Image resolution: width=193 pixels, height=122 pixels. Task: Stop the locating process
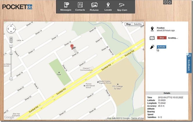tap(162, 38)
